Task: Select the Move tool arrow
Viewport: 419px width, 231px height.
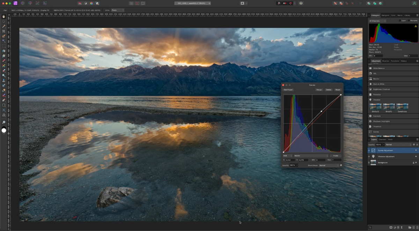Action: coord(4,21)
